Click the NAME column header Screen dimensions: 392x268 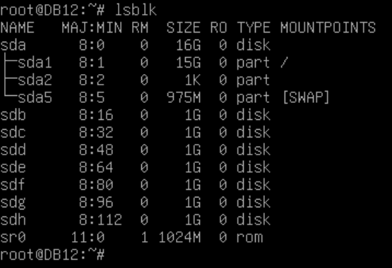(17, 28)
